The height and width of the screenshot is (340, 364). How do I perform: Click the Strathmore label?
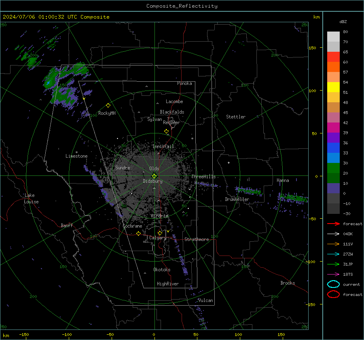tap(197, 239)
